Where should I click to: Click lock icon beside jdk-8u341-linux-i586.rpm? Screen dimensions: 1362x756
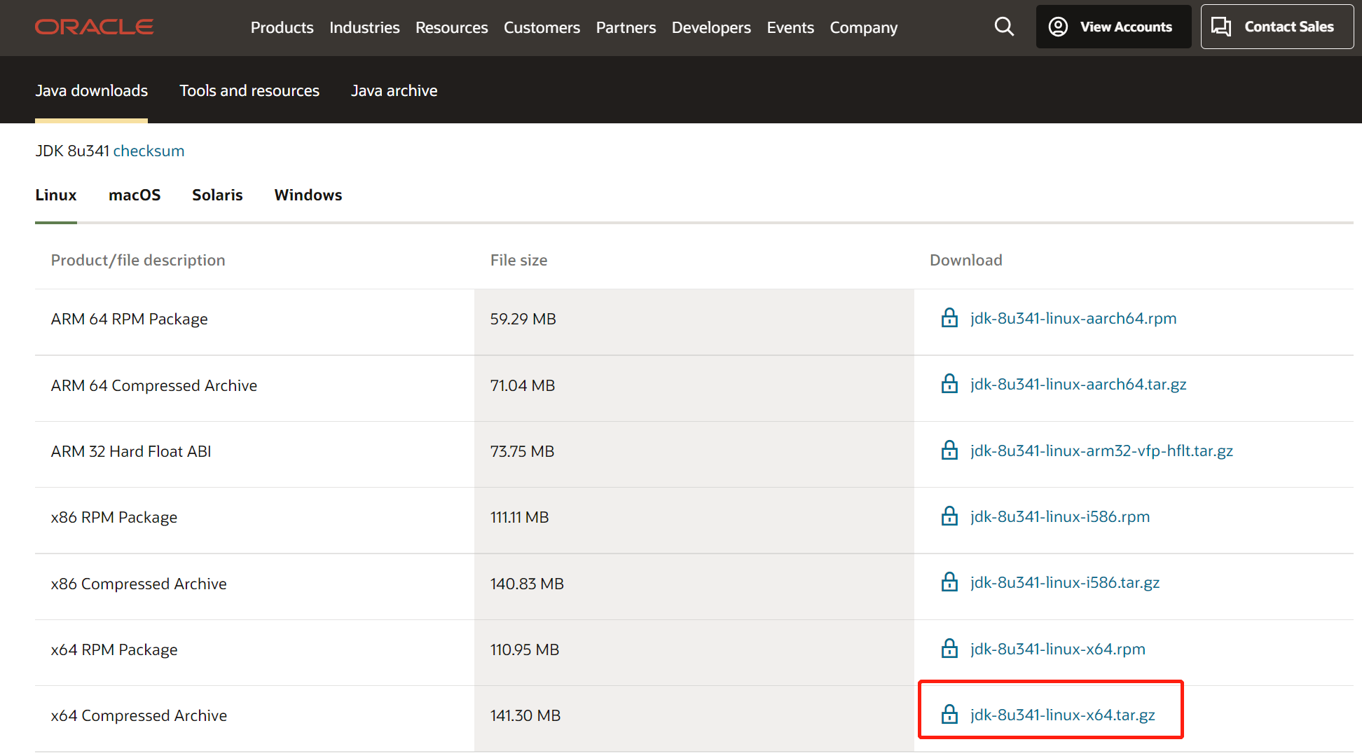949,516
